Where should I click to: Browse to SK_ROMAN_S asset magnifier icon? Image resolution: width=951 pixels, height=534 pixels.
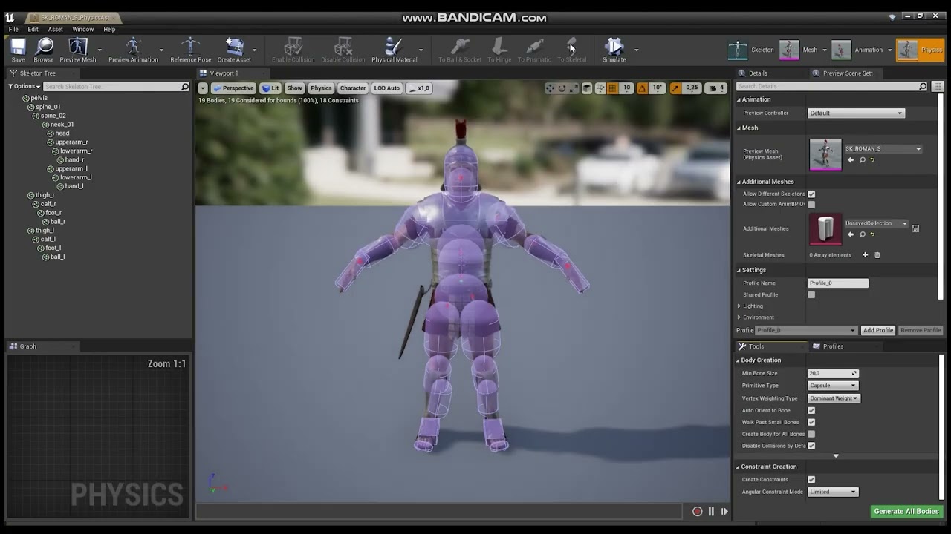(x=863, y=159)
